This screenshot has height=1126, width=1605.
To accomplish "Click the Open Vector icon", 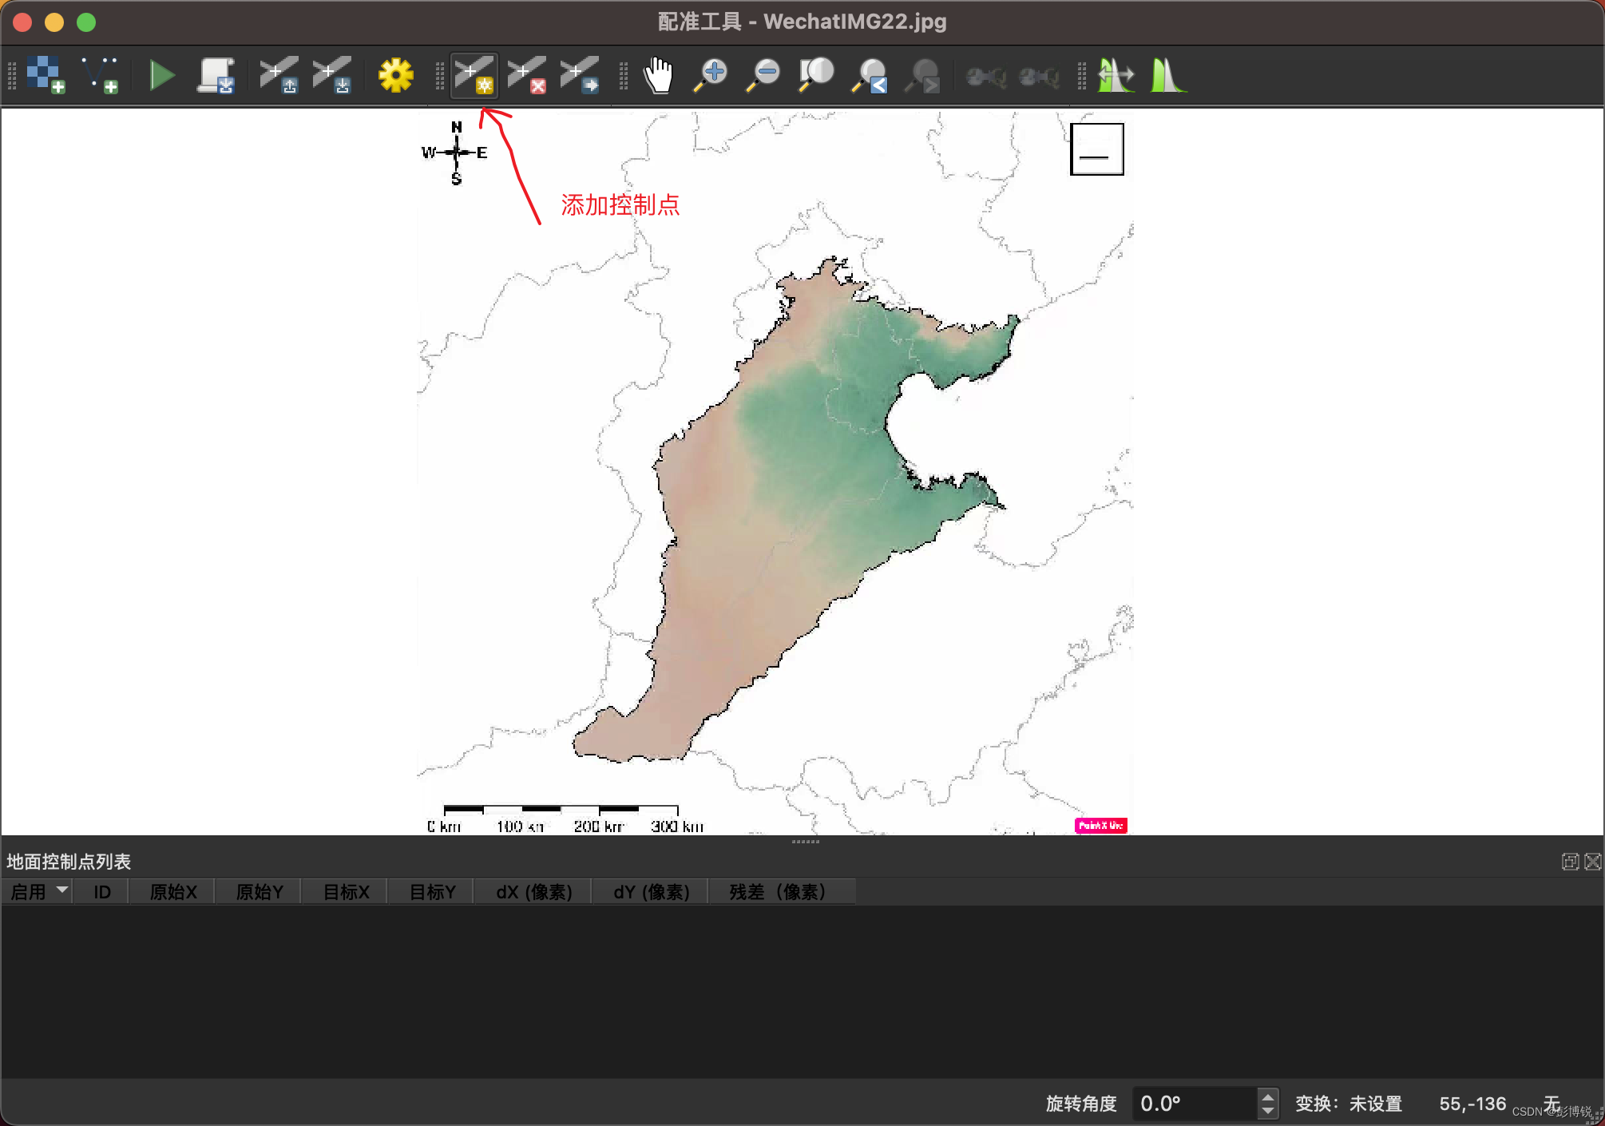I will 100,75.
